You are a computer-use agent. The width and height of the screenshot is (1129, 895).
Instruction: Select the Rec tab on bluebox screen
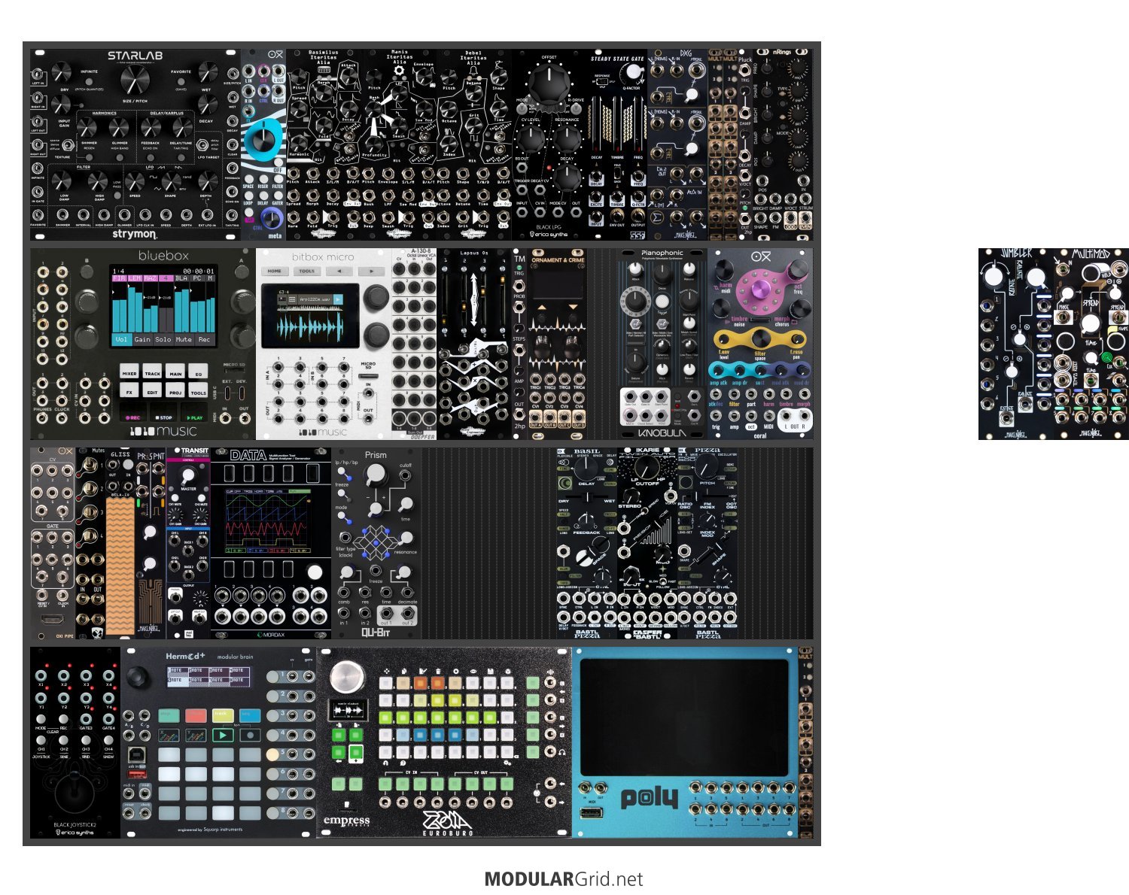click(205, 339)
